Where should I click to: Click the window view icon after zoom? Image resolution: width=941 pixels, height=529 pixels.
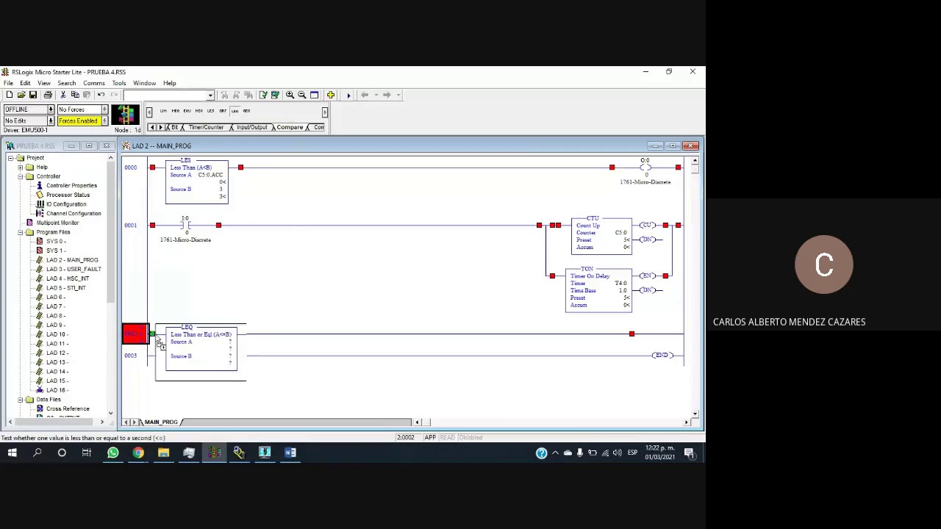[x=314, y=95]
